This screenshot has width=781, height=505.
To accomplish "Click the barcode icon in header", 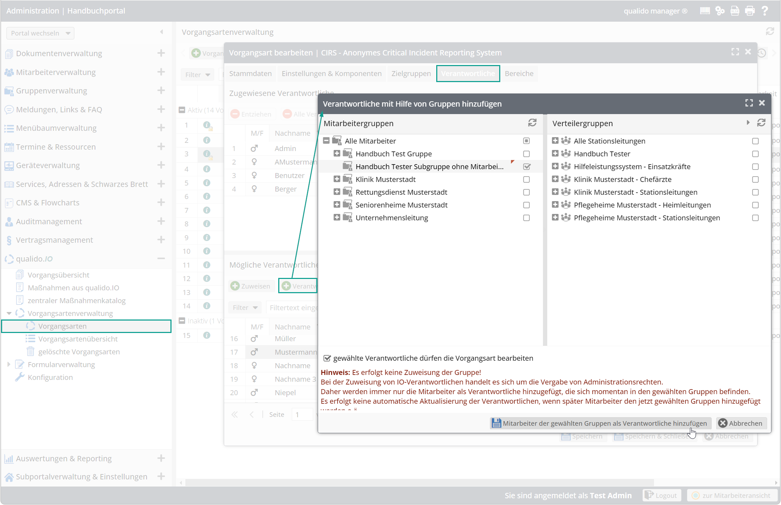I will (x=705, y=11).
